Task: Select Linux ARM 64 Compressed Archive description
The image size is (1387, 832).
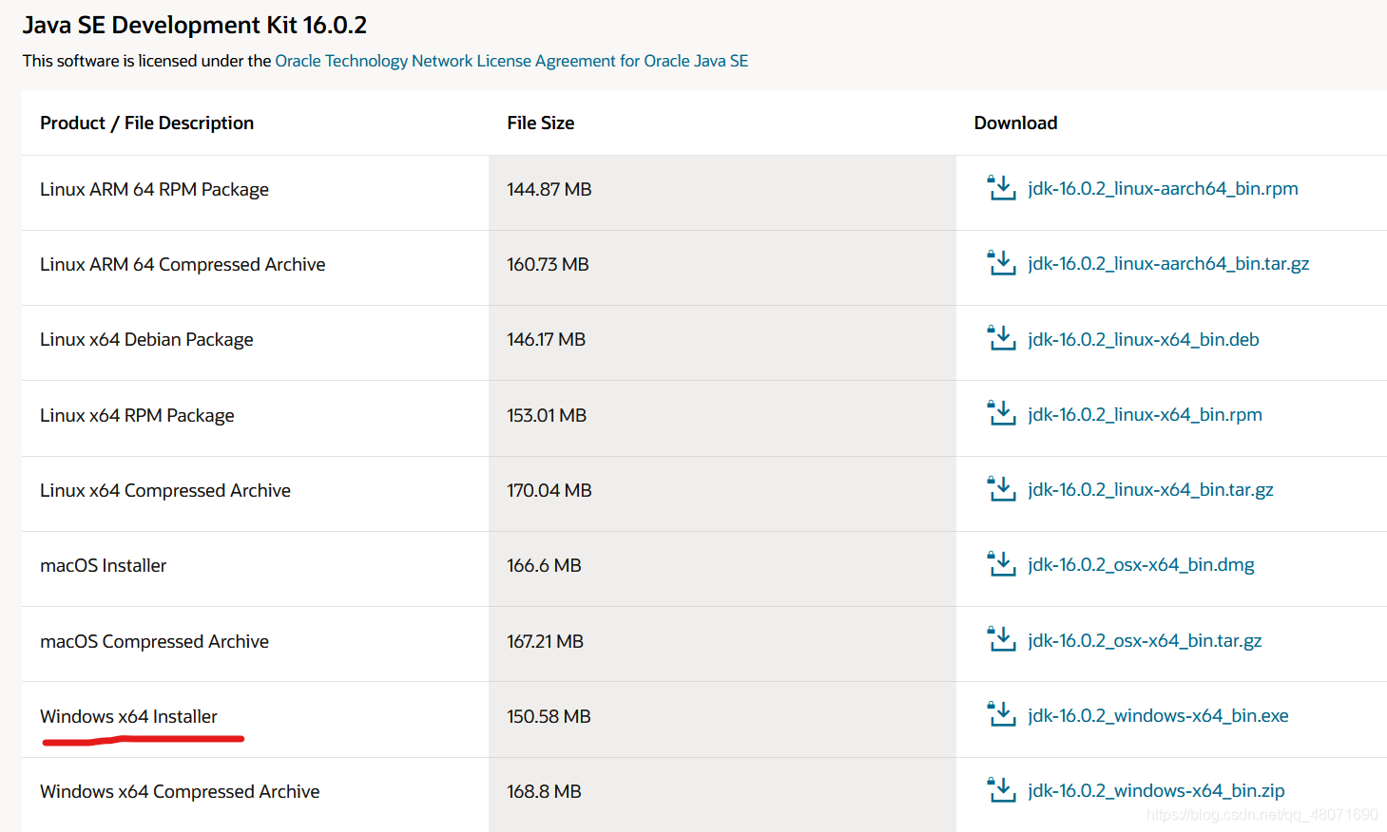Action: (183, 264)
